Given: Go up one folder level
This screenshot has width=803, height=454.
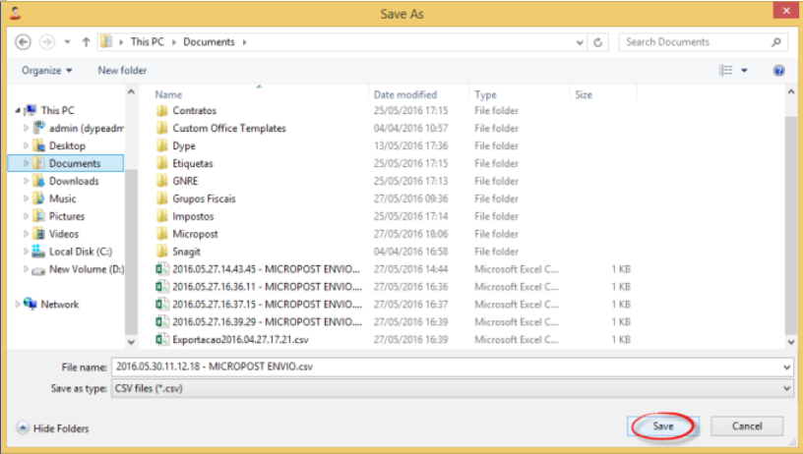Looking at the screenshot, I should (x=86, y=42).
